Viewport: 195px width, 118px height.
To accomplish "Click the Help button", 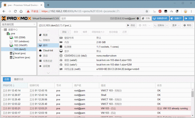I will (x=188, y=25).
